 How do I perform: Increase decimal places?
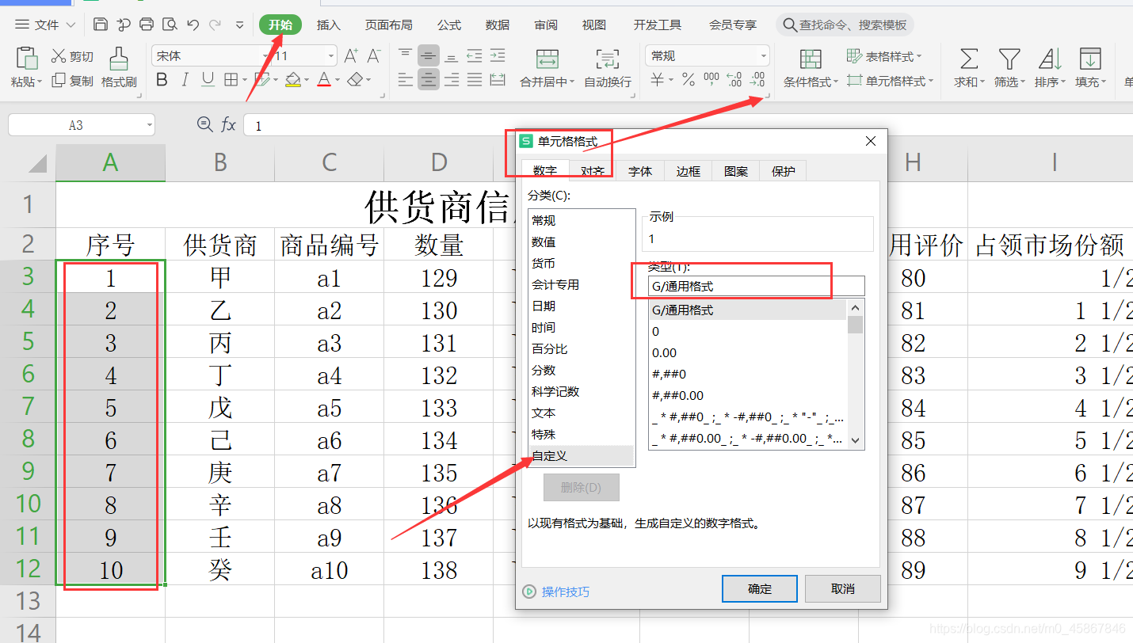[x=734, y=79]
